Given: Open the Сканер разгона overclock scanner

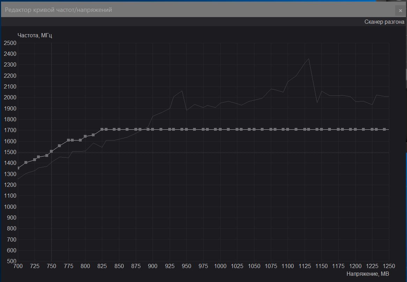Looking at the screenshot, I should coord(384,22).
